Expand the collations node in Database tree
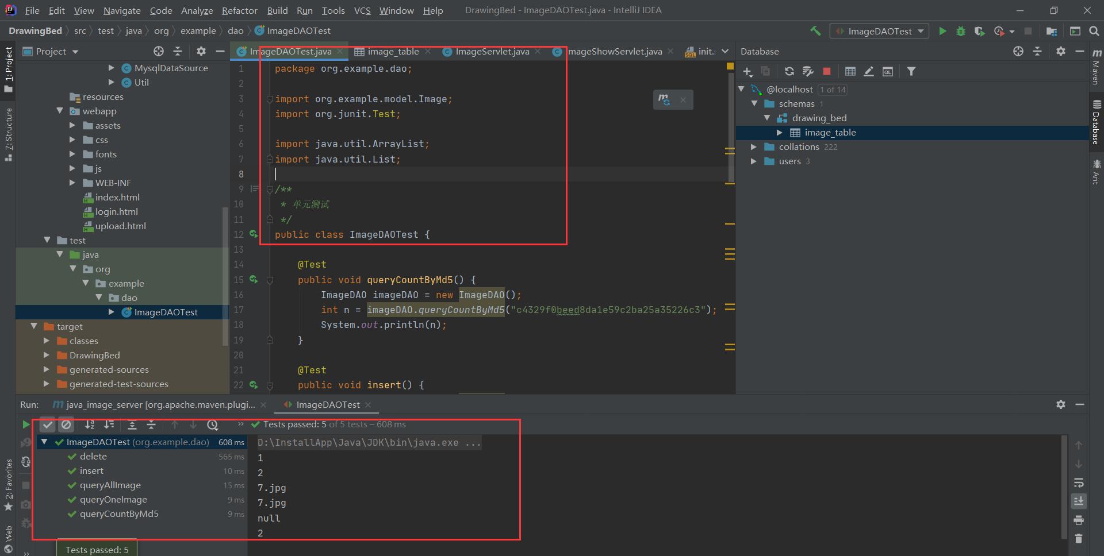The height and width of the screenshot is (556, 1104). tap(754, 147)
